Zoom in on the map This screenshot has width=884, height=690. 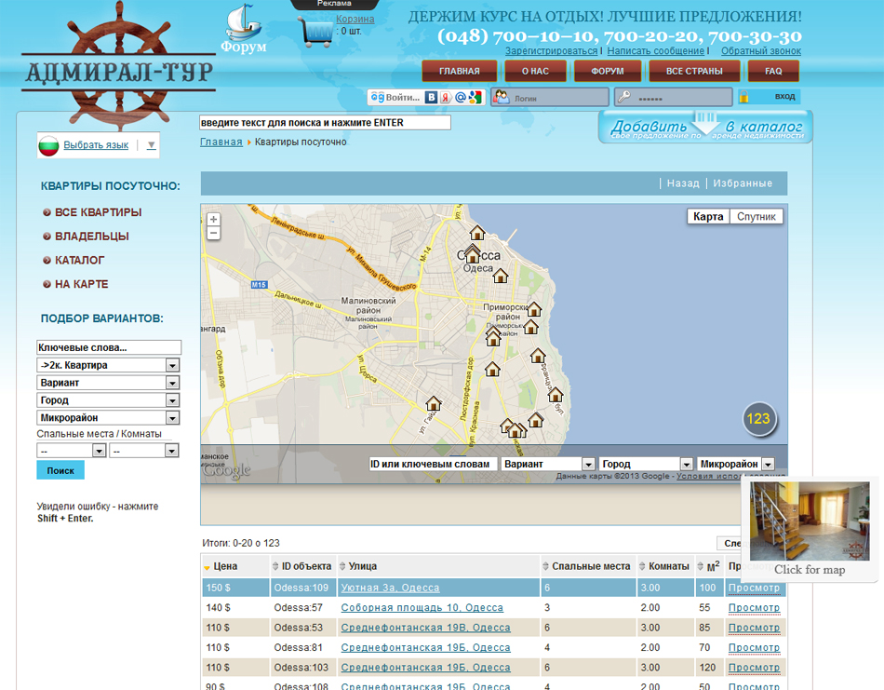pyautogui.click(x=214, y=220)
